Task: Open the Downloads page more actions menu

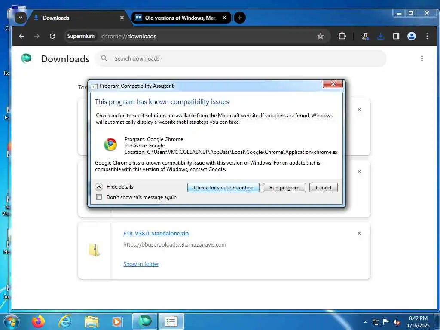Action: [x=422, y=58]
